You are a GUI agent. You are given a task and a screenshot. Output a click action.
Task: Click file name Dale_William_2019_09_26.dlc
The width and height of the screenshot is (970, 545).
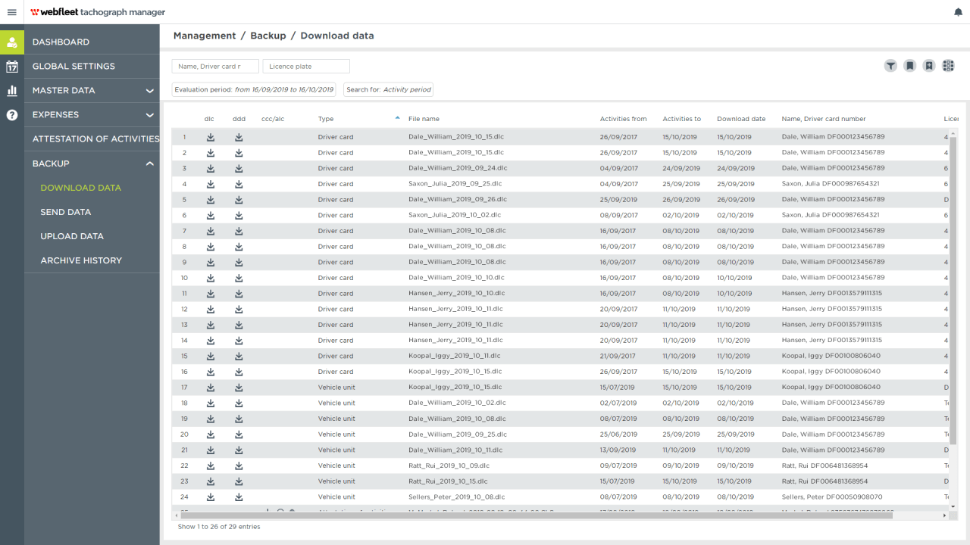(458, 200)
